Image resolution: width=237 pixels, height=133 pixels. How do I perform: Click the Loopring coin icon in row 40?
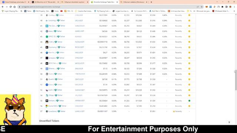click(x=47, y=21)
